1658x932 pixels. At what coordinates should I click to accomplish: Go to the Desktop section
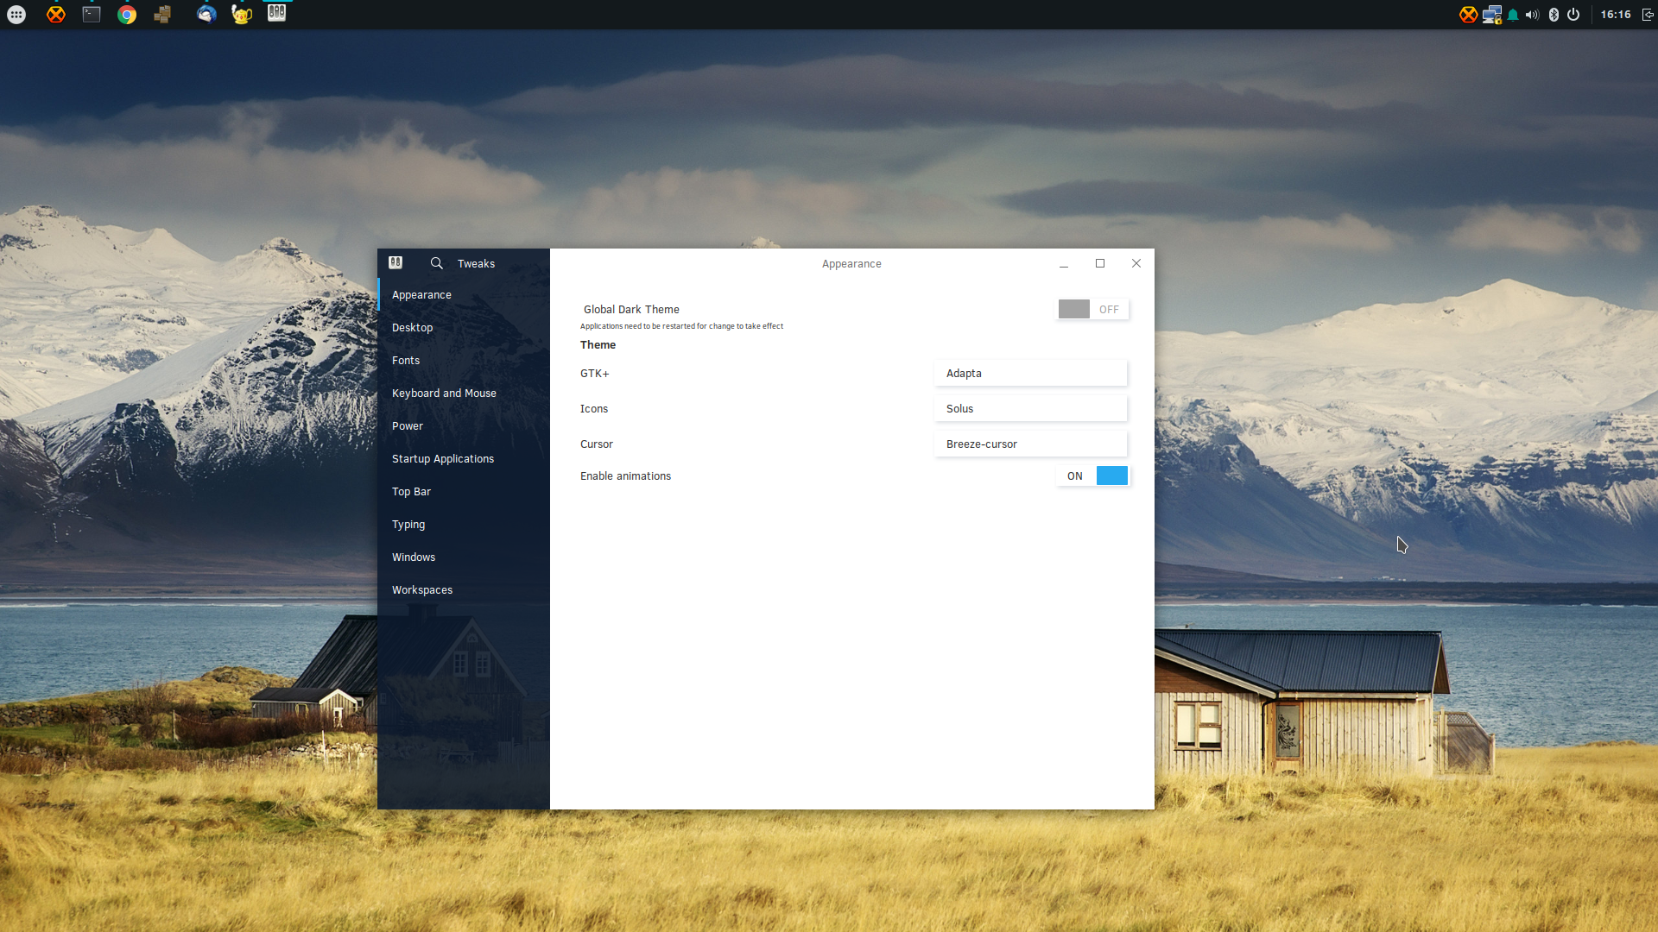coord(464,328)
